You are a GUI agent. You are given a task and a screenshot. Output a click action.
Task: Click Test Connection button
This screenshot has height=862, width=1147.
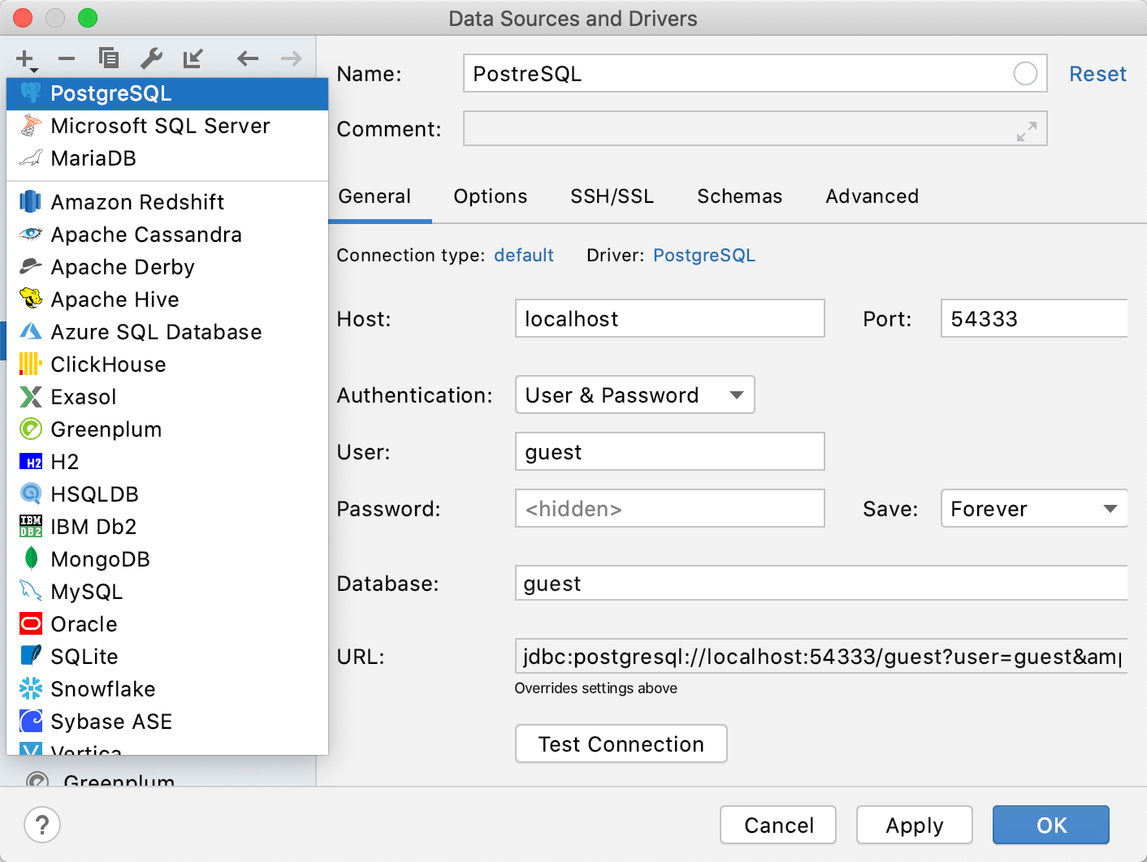pos(621,743)
